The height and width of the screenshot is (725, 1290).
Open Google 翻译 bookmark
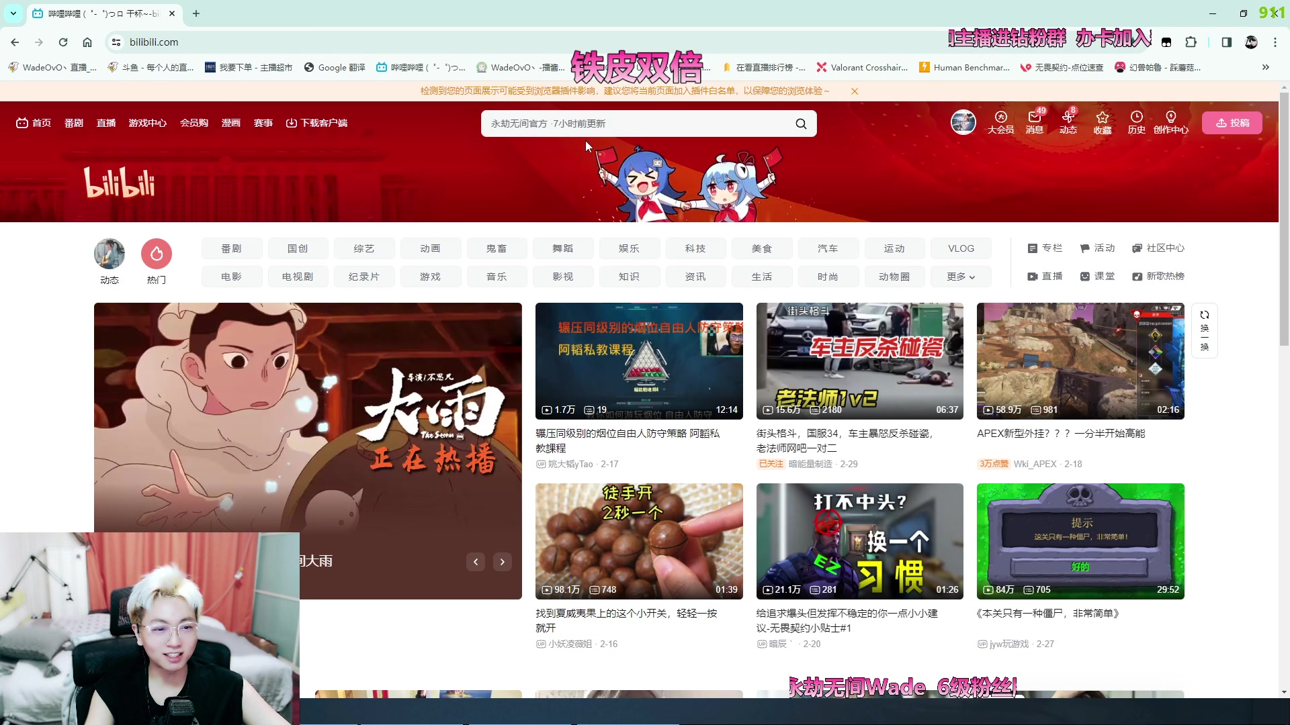(335, 67)
